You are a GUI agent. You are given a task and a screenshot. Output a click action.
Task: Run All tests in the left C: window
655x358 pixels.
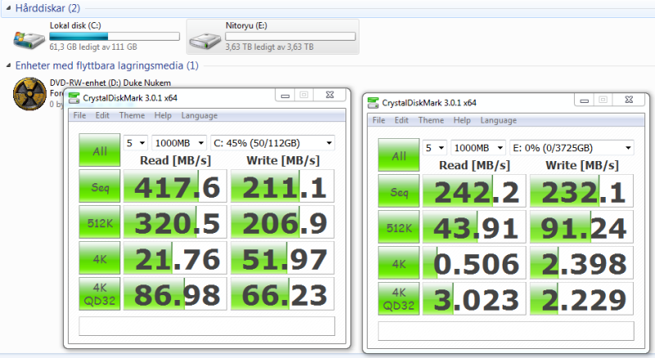[99, 150]
